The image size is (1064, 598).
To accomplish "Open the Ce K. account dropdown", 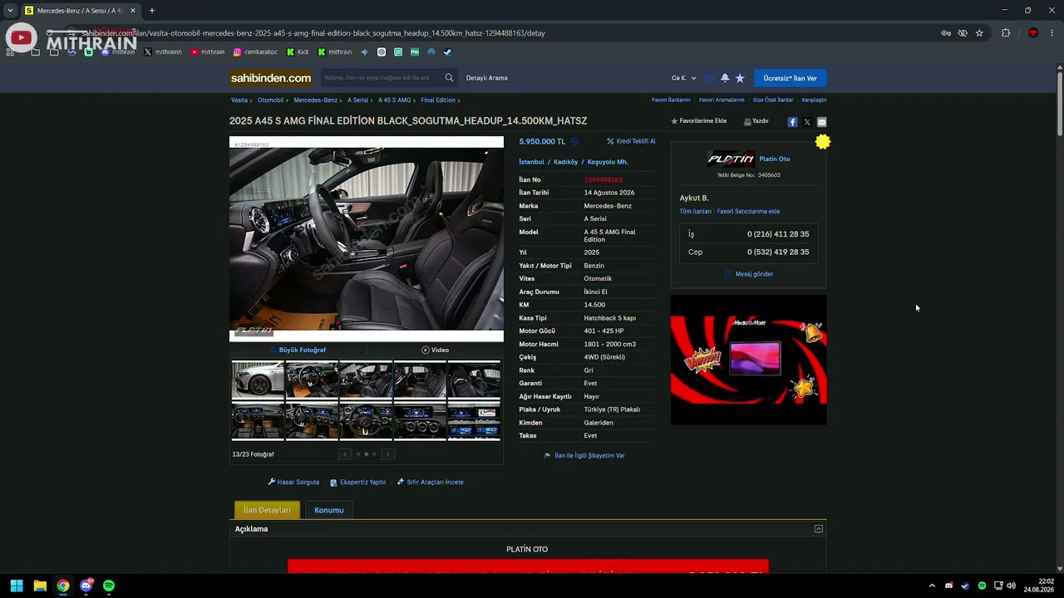I will coord(684,78).
